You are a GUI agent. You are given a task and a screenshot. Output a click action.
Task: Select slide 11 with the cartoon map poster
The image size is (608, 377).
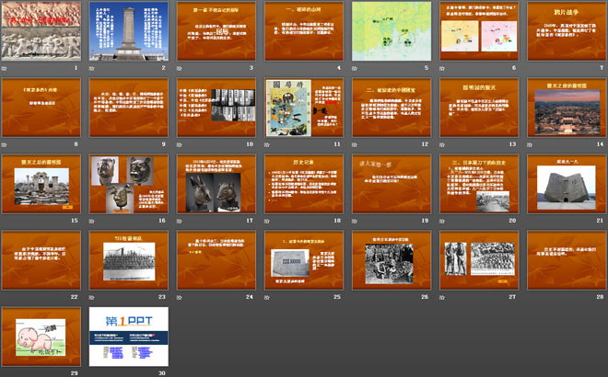[x=304, y=108]
